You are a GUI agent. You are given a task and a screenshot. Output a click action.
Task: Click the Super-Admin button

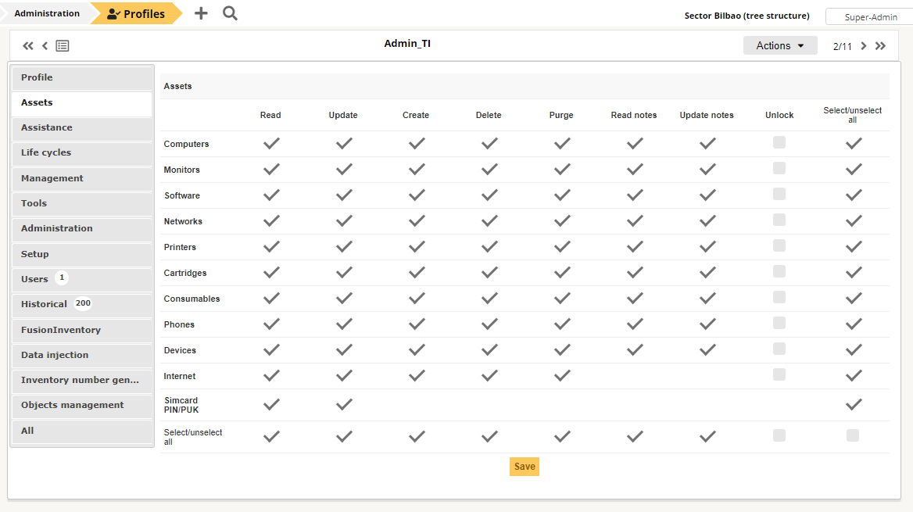click(x=868, y=16)
